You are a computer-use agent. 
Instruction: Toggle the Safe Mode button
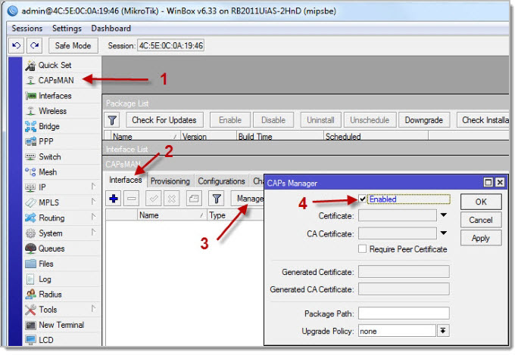tap(73, 46)
